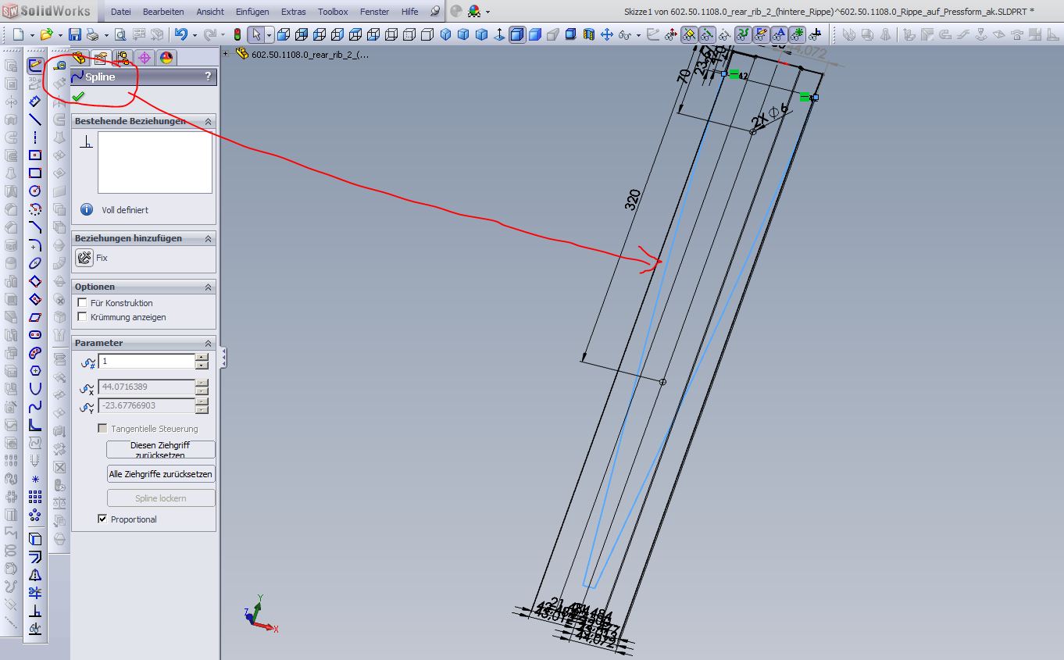Enable the Für Konstruktion checkbox
The width and height of the screenshot is (1064, 660).
(x=83, y=303)
